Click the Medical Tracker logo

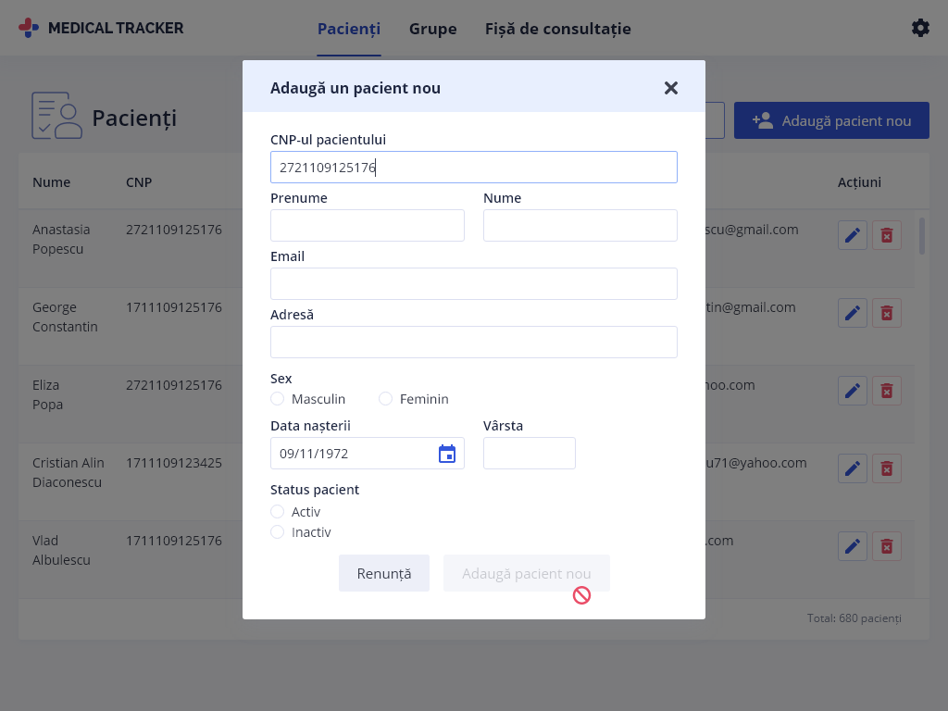tap(101, 28)
